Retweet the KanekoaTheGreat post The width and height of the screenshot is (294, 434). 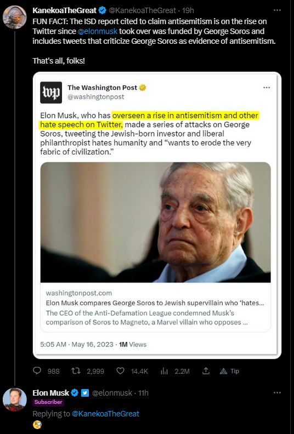tap(76, 370)
